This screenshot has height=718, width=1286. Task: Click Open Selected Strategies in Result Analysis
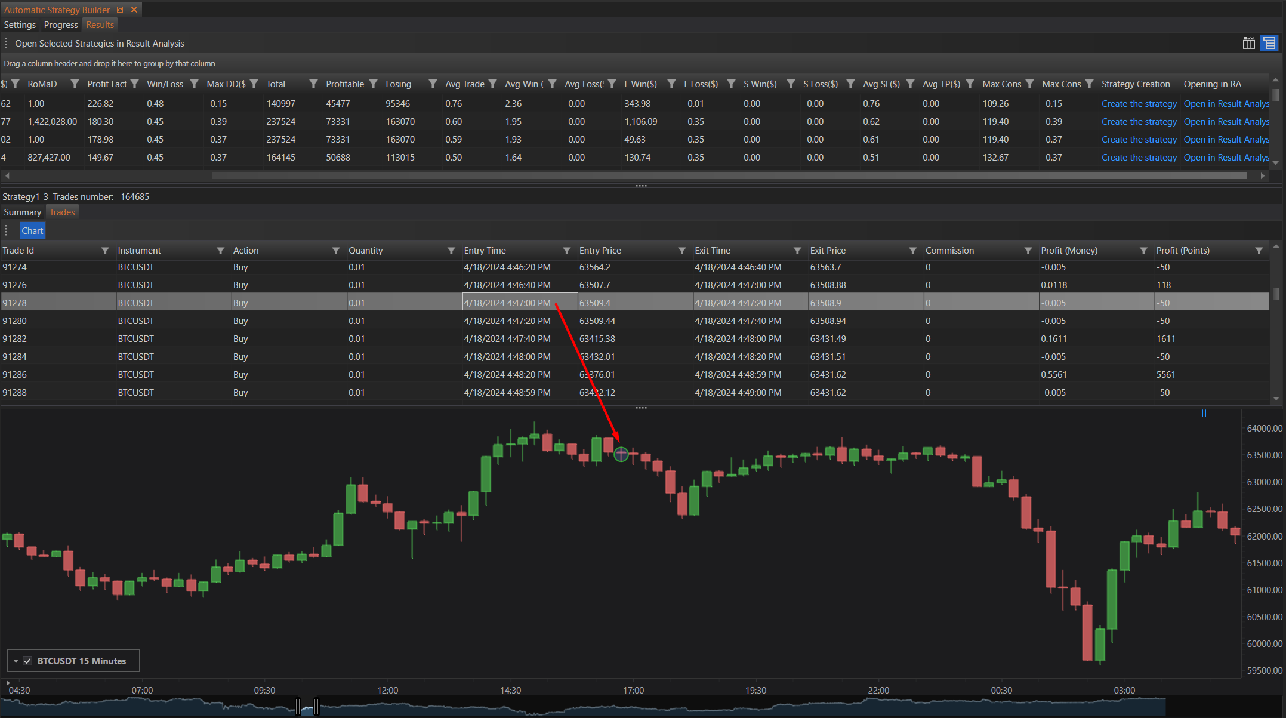(99, 44)
